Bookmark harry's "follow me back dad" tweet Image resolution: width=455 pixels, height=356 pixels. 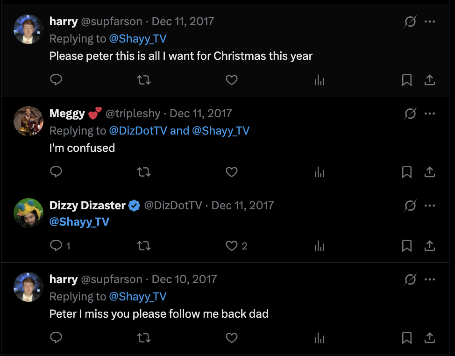[407, 337]
